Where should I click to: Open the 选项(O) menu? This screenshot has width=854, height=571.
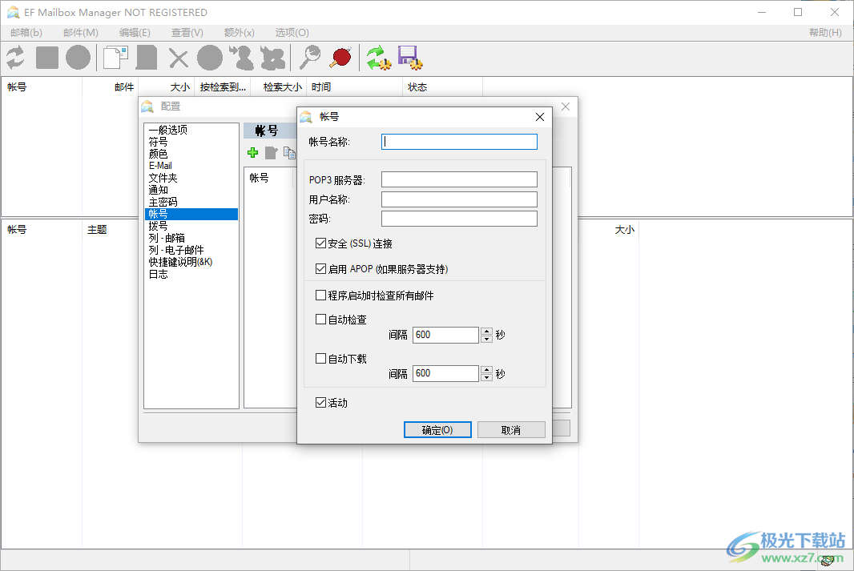click(292, 33)
